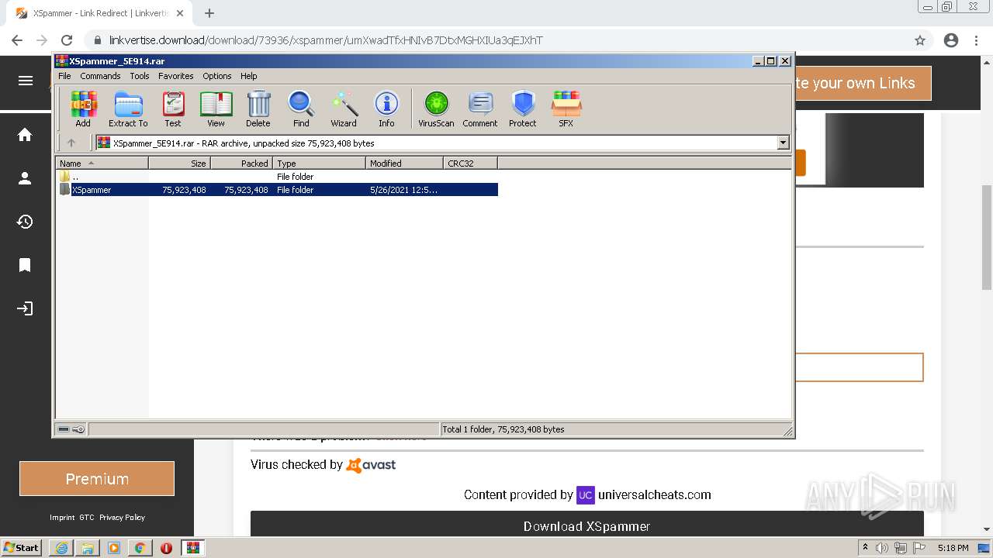Click the Premium button
The image size is (993, 558).
pyautogui.click(x=97, y=479)
